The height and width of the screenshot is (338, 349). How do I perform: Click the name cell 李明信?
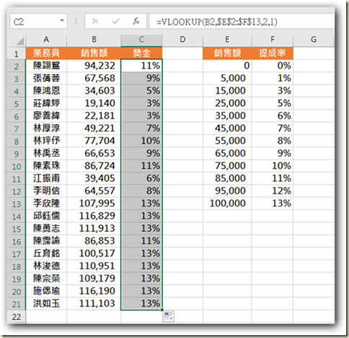(46, 191)
